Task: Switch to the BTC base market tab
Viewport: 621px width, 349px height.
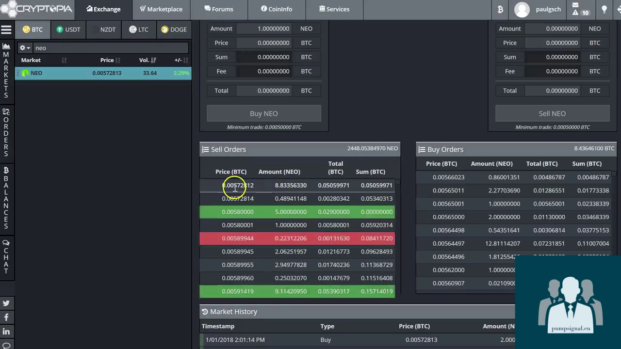Action: click(x=33, y=30)
